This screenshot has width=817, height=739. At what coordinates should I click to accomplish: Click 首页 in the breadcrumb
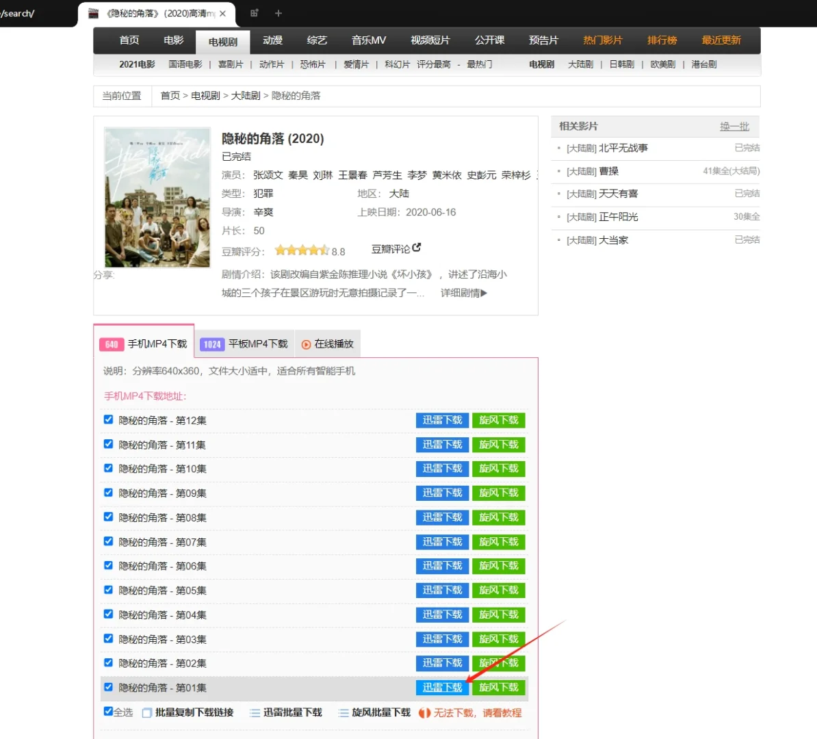click(x=170, y=96)
